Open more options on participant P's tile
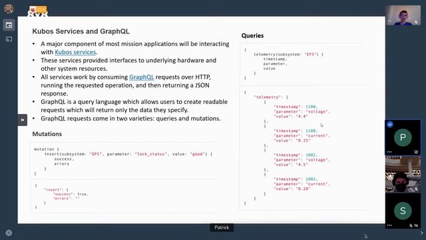The image size is (426, 240). point(389,152)
